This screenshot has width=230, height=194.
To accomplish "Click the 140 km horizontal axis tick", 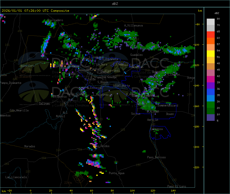I will coord(173,190).
